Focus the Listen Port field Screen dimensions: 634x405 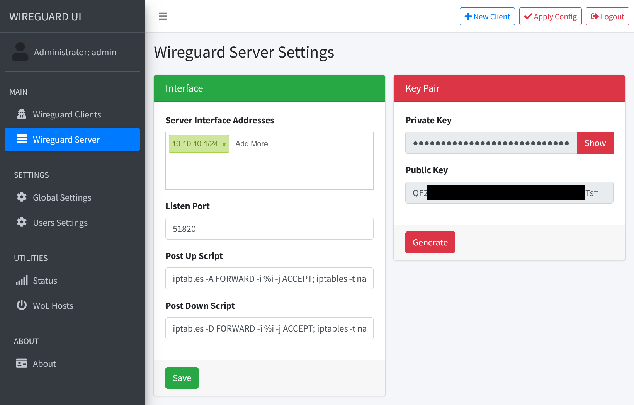pyautogui.click(x=269, y=229)
